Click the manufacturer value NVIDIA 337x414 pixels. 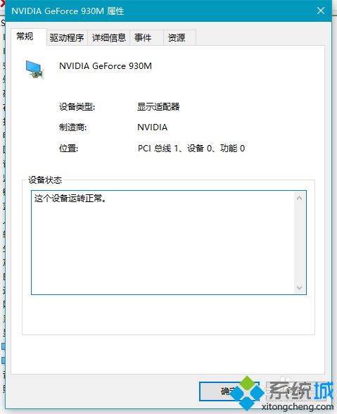[152, 127]
